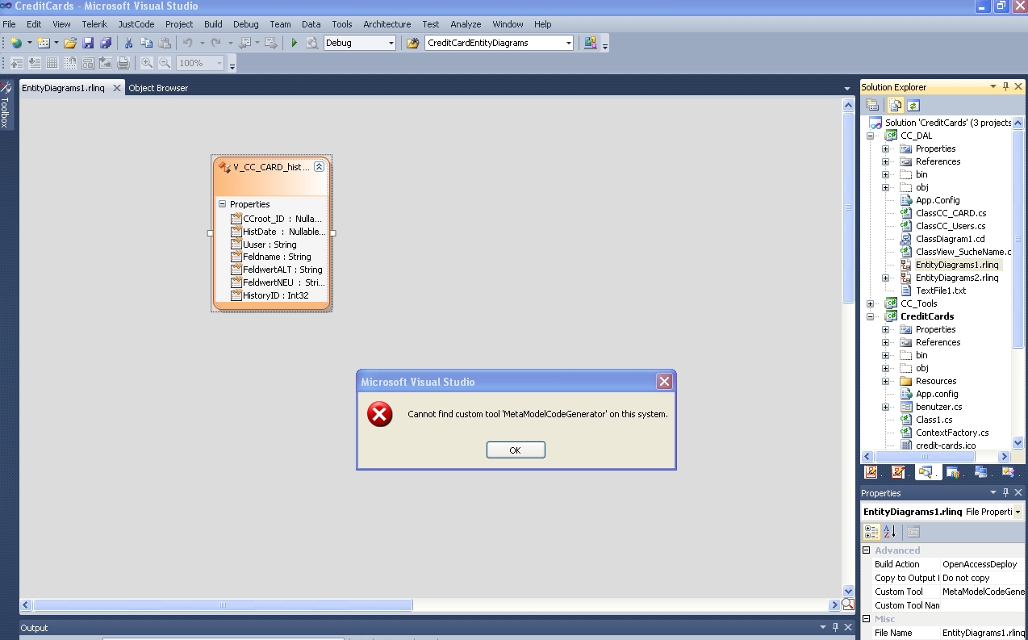
Task: Click the Open File toolbar icon
Action: (70, 43)
